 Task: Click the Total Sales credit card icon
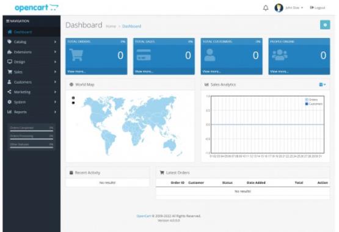click(x=144, y=55)
